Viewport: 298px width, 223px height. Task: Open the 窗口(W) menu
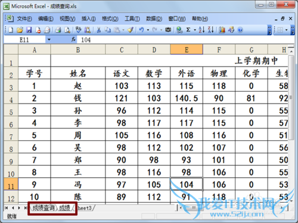tap(177, 18)
